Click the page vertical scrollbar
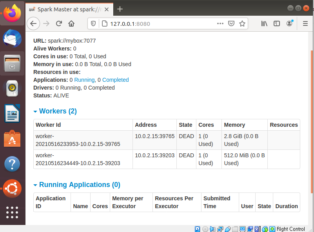 point(312,122)
